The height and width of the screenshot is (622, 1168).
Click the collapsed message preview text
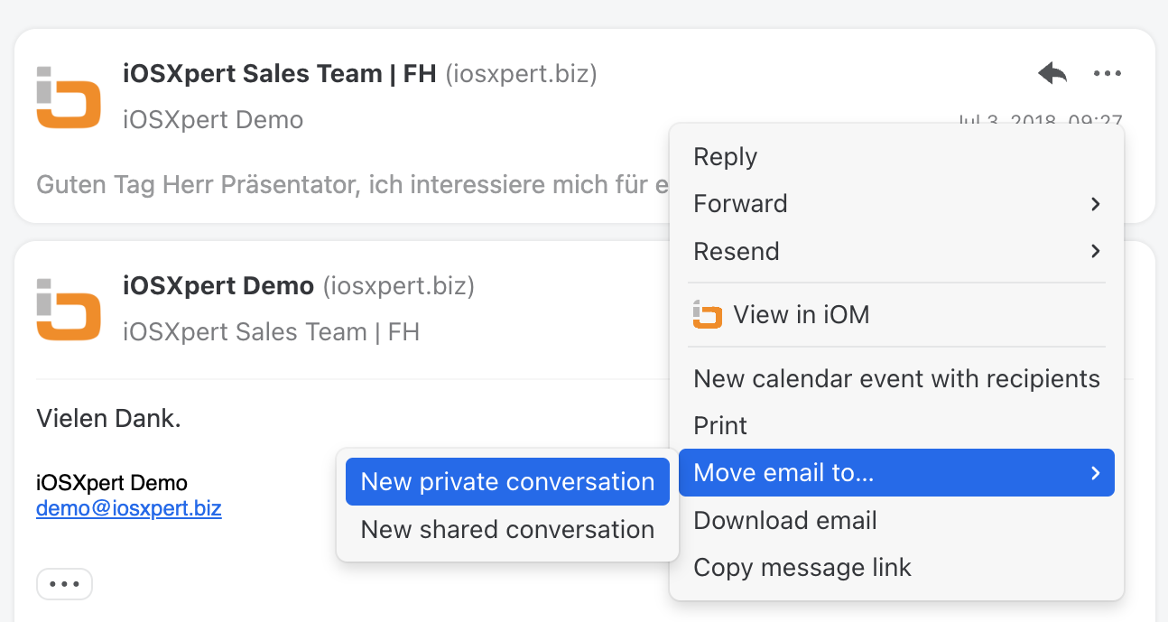(x=352, y=185)
